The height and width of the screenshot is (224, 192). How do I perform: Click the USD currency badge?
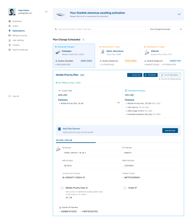82,75
